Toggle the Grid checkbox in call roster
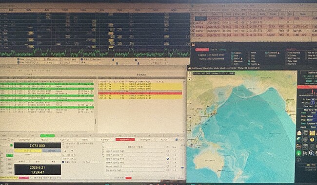Viewport: 317px width, 185px height. pyautogui.click(x=232, y=55)
